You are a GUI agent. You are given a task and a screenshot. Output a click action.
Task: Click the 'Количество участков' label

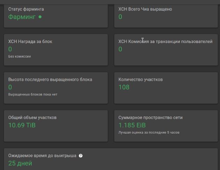point(141,79)
